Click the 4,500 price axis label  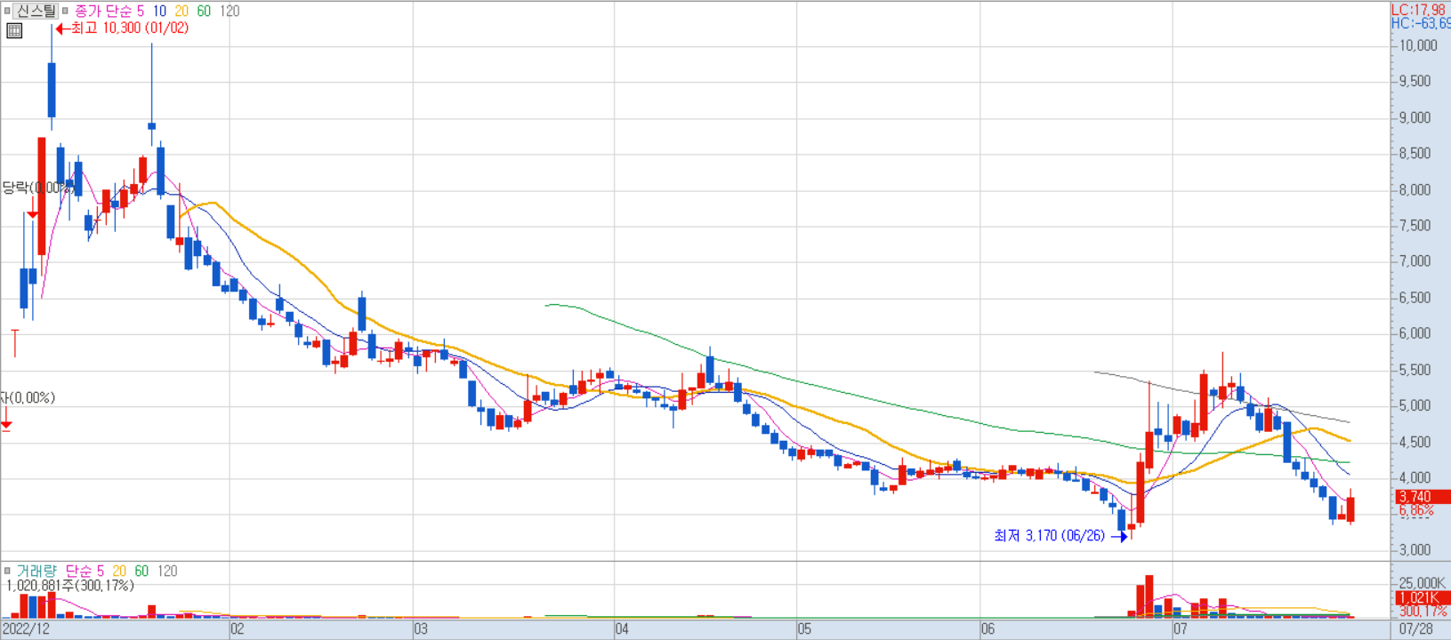coord(1415,442)
